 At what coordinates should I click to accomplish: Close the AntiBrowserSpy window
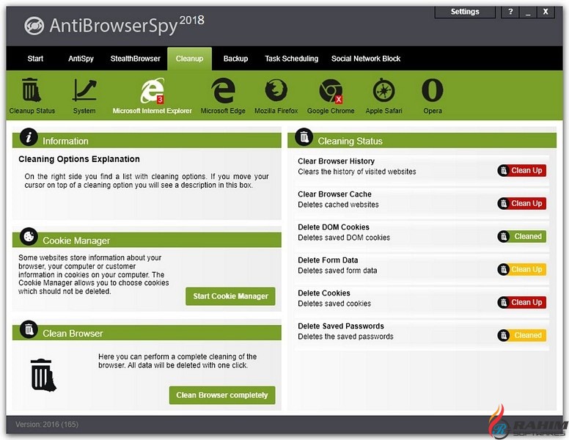(546, 12)
